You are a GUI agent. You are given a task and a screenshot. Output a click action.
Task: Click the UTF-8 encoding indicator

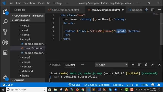pos(130,85)
